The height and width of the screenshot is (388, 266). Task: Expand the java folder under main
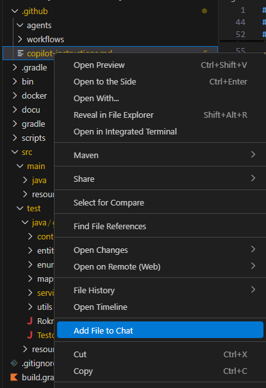tap(25, 180)
